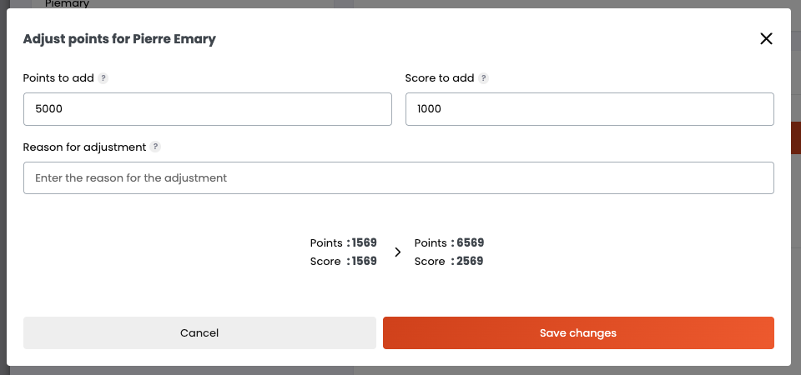The width and height of the screenshot is (801, 375).
Task: Focus the Score to add field
Action: (589, 109)
